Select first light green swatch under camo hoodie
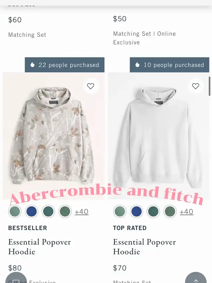Viewport: 212px width, 283px height. point(15,211)
